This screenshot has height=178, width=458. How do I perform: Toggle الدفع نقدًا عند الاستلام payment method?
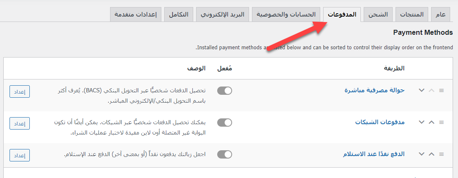225,154
